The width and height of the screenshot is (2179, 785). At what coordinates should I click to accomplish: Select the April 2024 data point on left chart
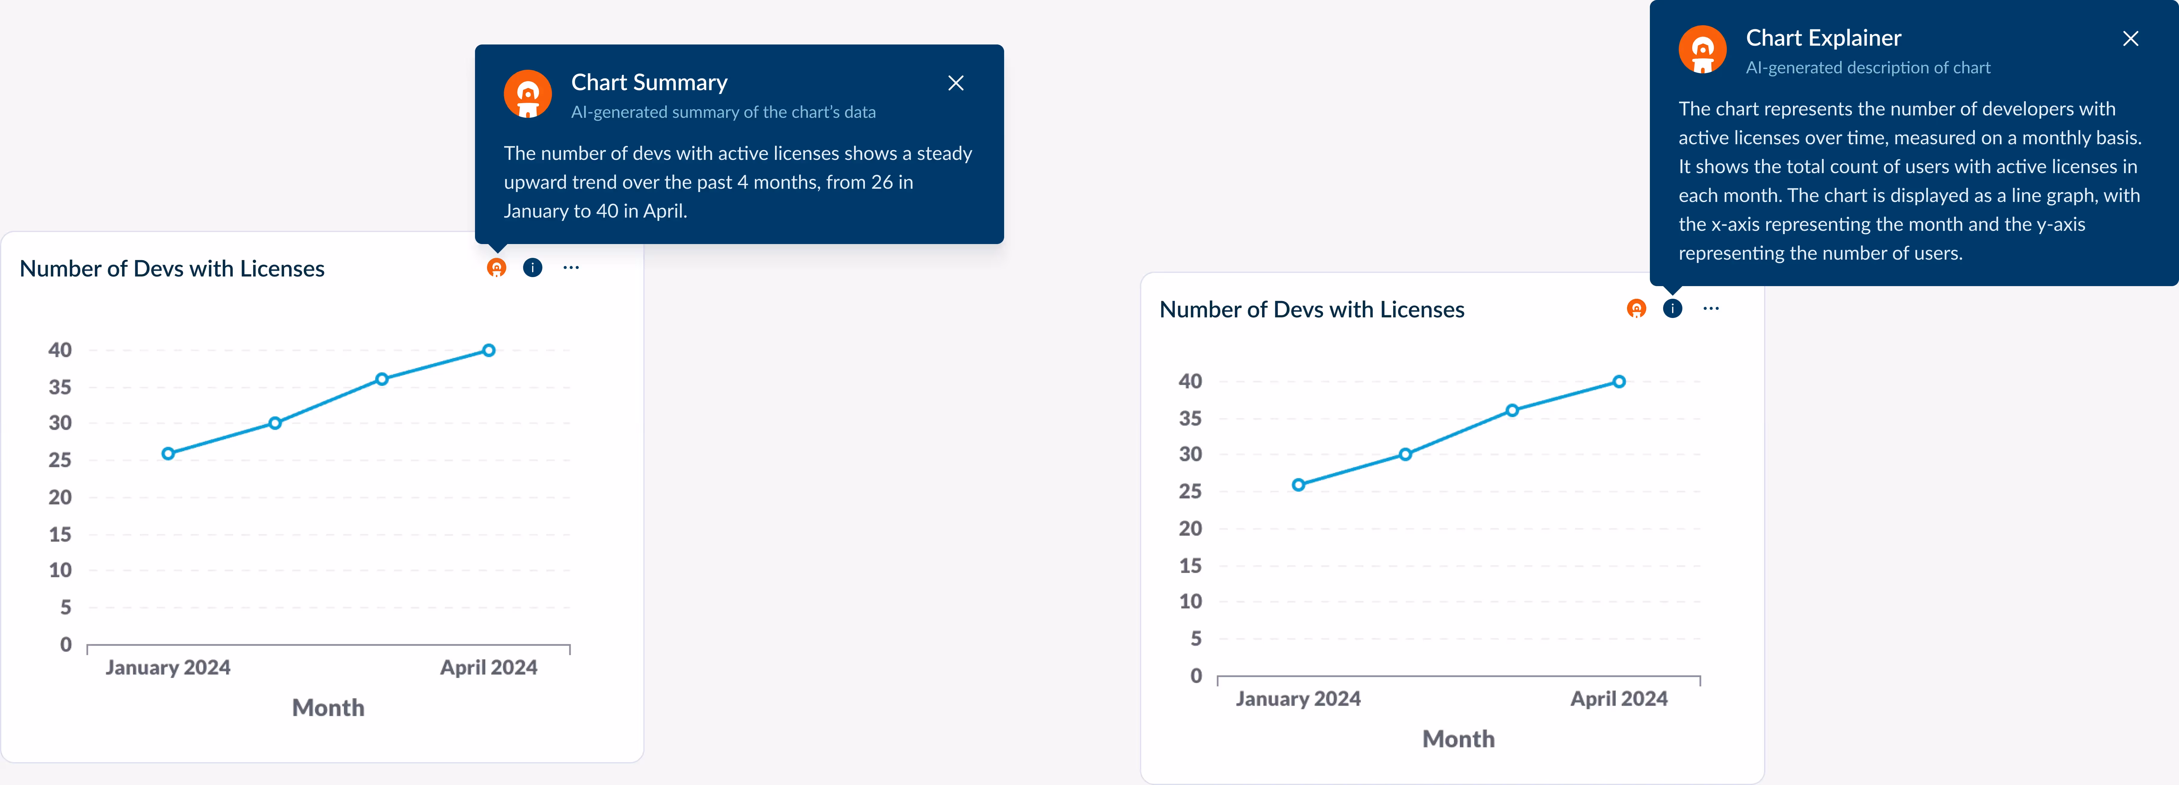(489, 349)
